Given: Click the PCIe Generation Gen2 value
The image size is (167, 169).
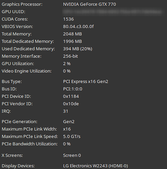Looking at the screenshot, I should tap(69, 122).
